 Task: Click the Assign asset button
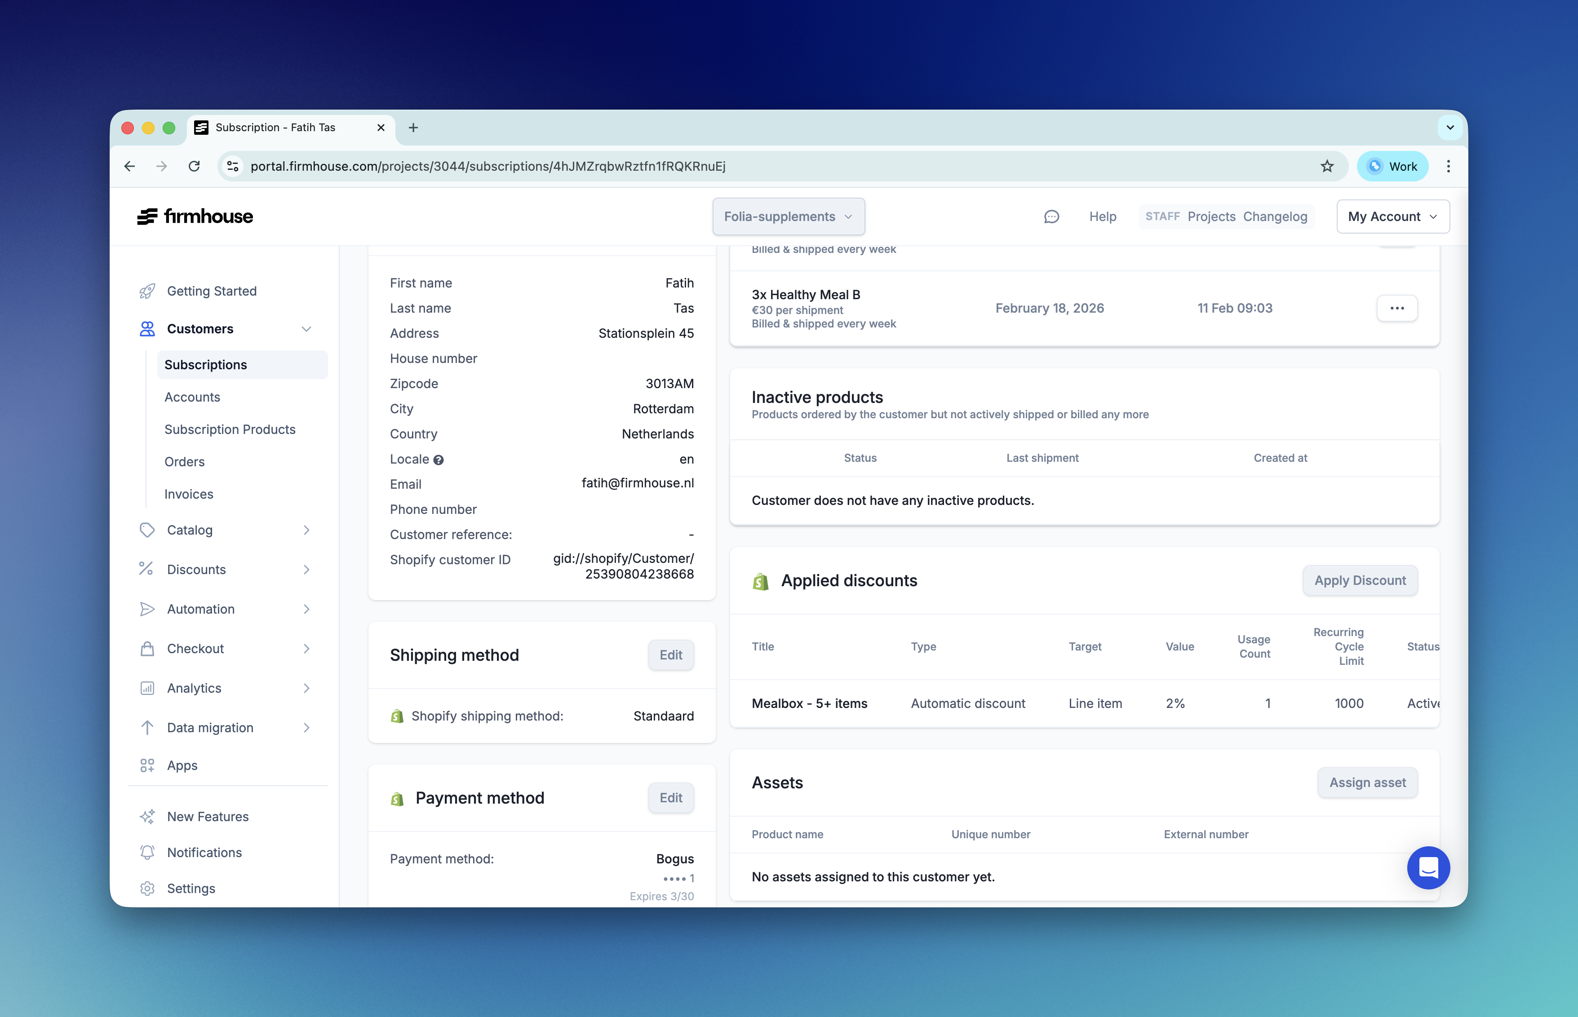click(x=1367, y=783)
